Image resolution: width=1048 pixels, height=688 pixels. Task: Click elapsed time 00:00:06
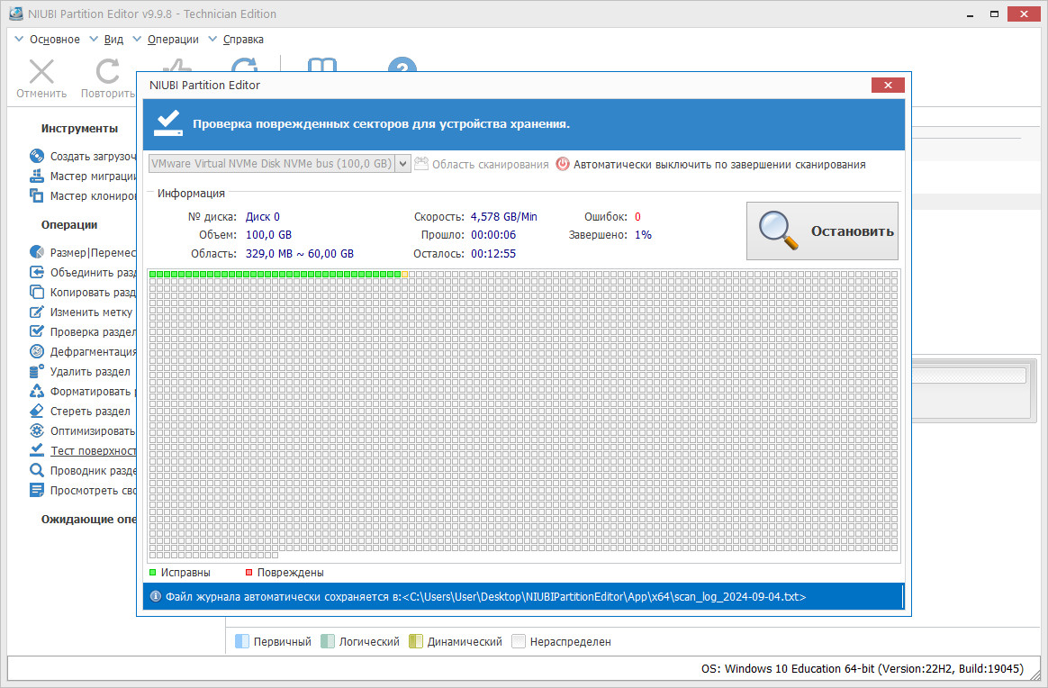coord(493,235)
